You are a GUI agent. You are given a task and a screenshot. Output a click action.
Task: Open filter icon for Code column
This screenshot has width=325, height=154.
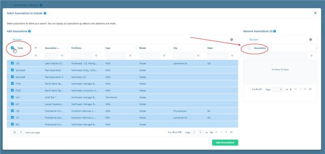pos(36,56)
